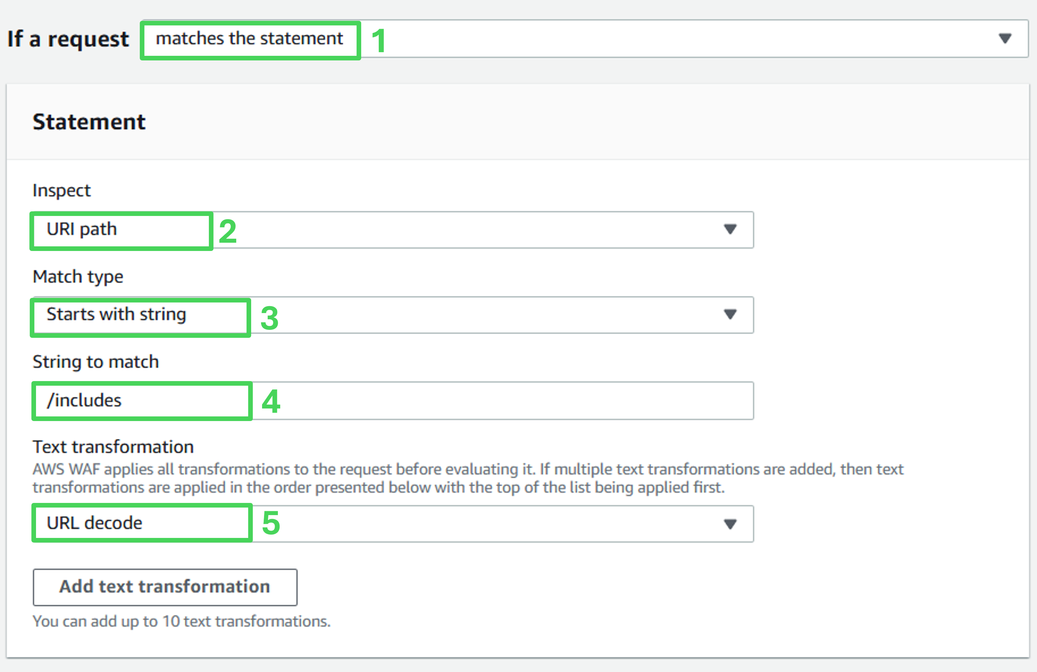Image resolution: width=1037 pixels, height=672 pixels.
Task: Click the 'Statement' section heading
Action: coord(89,122)
